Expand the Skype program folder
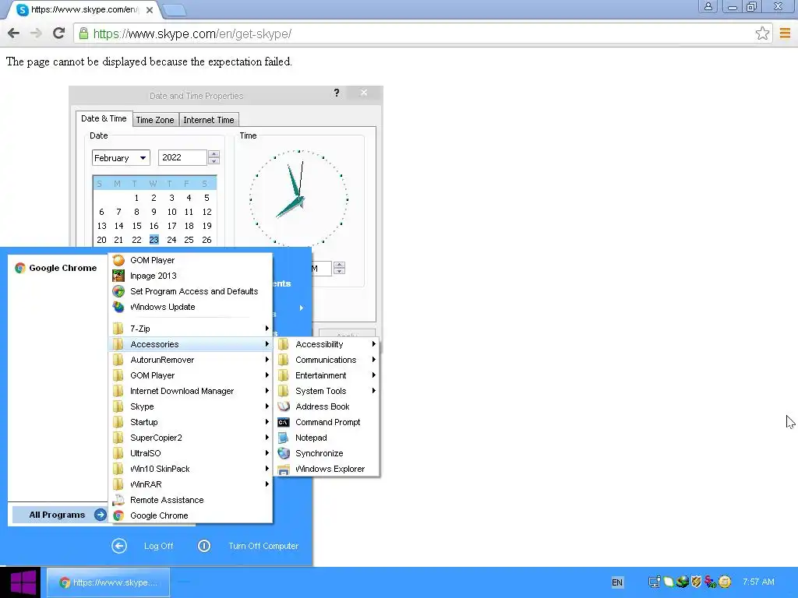The width and height of the screenshot is (798, 598). coord(191,406)
